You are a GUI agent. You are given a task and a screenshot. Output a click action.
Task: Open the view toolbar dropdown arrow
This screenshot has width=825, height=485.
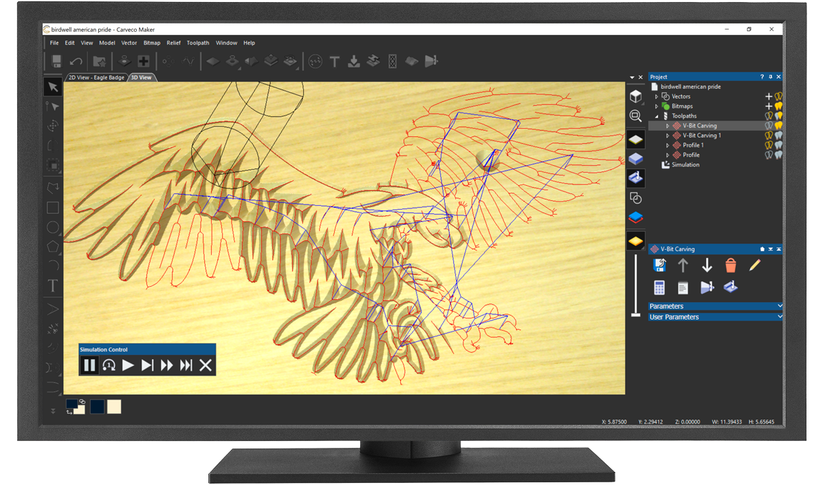(x=632, y=78)
